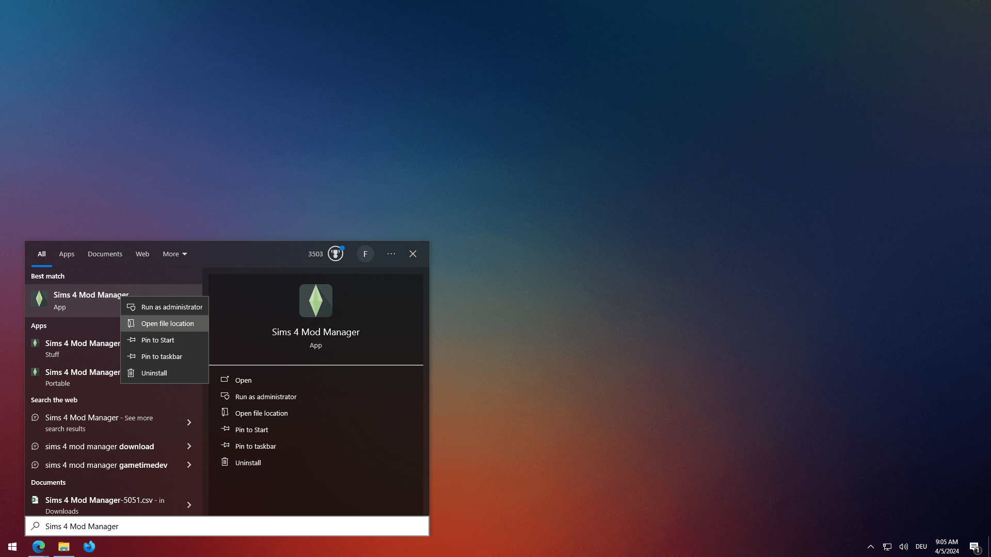
Task: Launch Microsoft Edge from taskbar
Action: (x=39, y=547)
